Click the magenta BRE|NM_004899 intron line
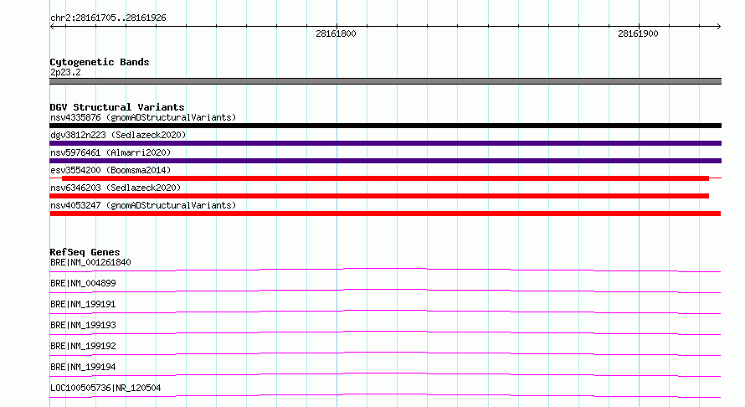Viewport: 745px width, 407px height. (385, 291)
